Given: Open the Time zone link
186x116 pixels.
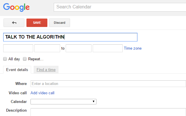Looking at the screenshot, I should (133, 48).
